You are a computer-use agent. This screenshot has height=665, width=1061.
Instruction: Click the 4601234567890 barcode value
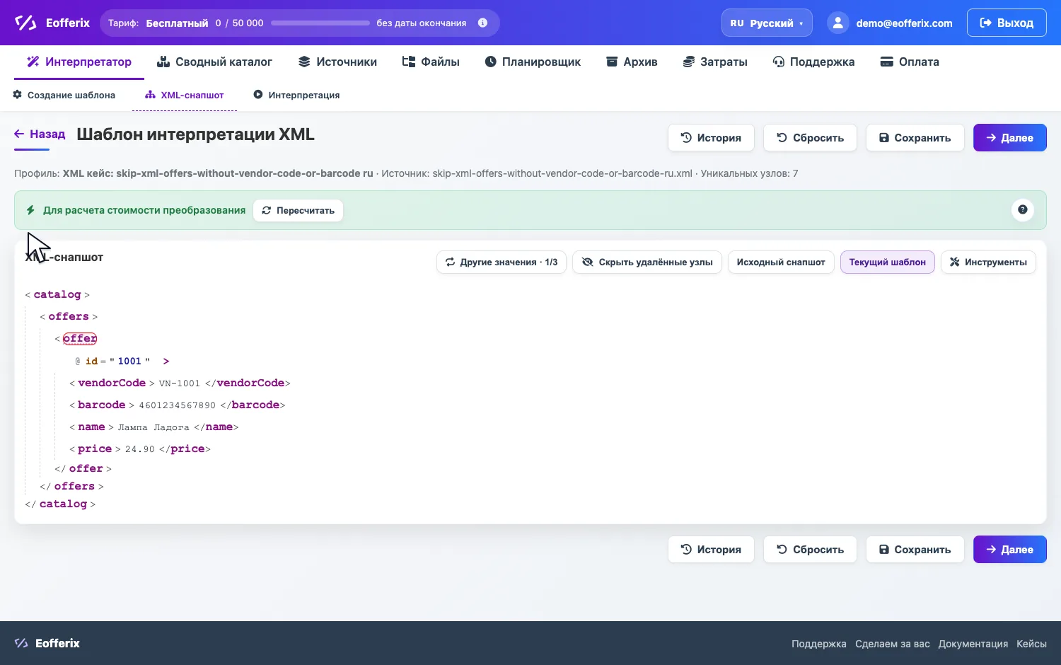click(177, 405)
